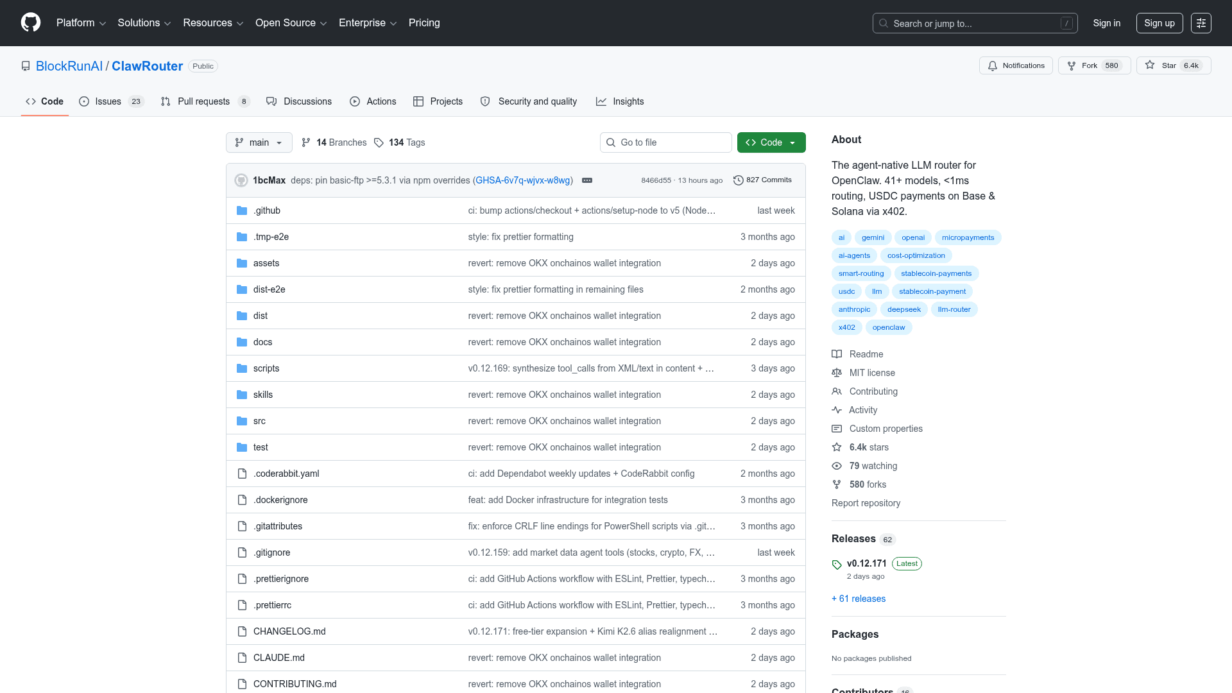Click the branch icon next to 14 Branches
Screen dimensions: 1232x693
click(306, 142)
